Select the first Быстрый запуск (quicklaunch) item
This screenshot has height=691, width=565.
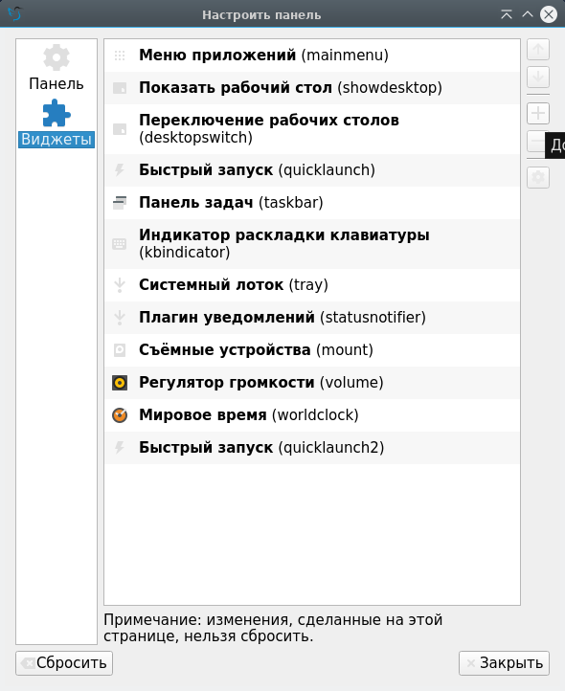312,170
